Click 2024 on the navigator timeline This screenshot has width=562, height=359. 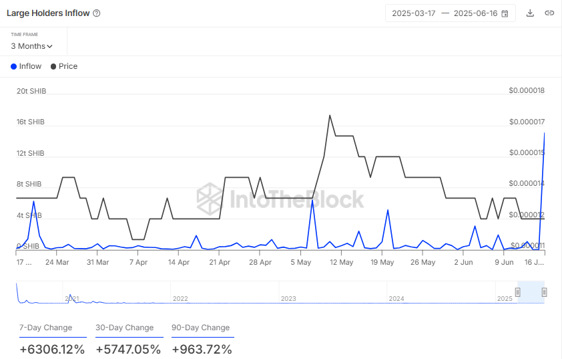click(396, 298)
